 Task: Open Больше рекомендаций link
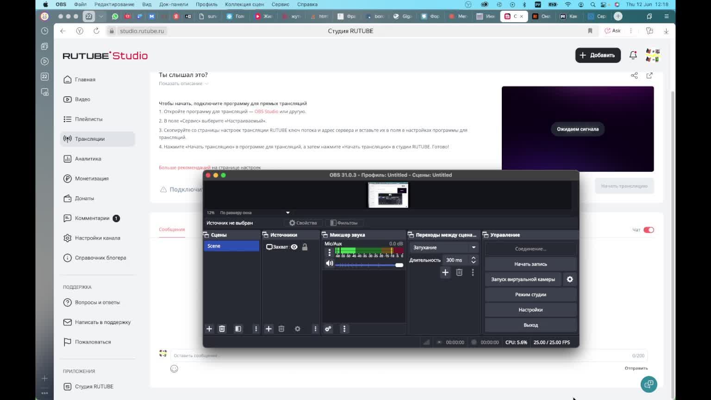[x=185, y=168]
